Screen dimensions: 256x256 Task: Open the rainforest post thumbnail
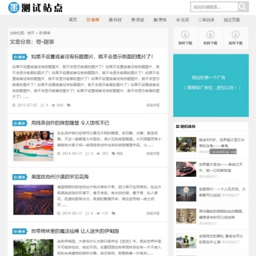click(x=33, y=248)
